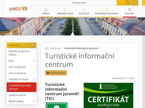145x108 pixels.
Task: Select Turistické informační centrum in sidebar
Action: click(22, 87)
